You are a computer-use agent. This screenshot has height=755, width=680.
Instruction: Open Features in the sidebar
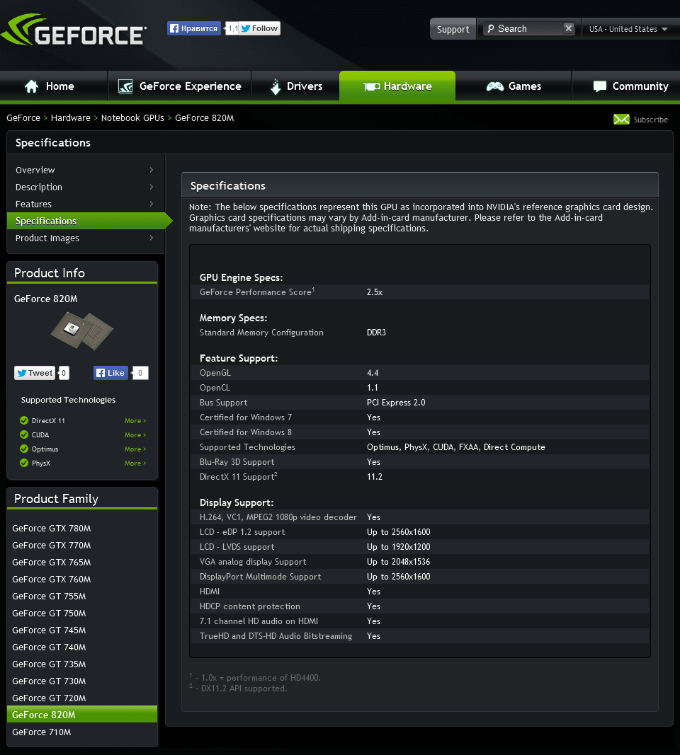pos(85,204)
